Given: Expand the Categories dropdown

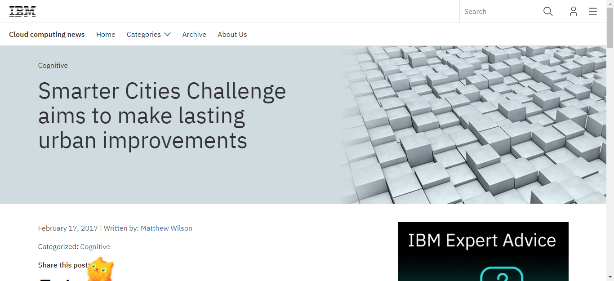Looking at the screenshot, I should [x=149, y=34].
